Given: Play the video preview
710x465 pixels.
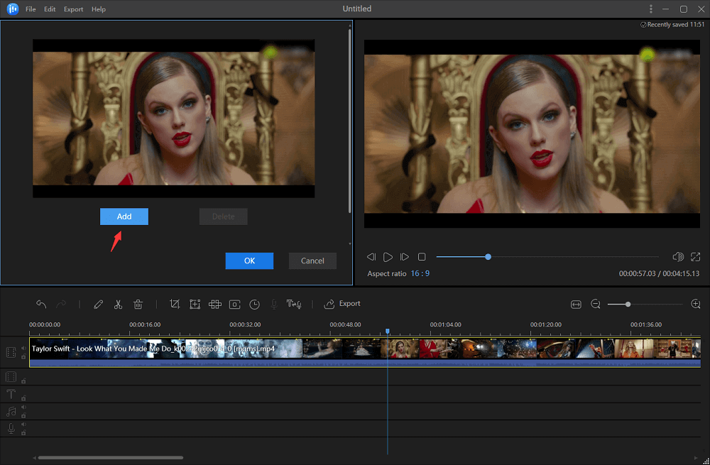Looking at the screenshot, I should (388, 257).
